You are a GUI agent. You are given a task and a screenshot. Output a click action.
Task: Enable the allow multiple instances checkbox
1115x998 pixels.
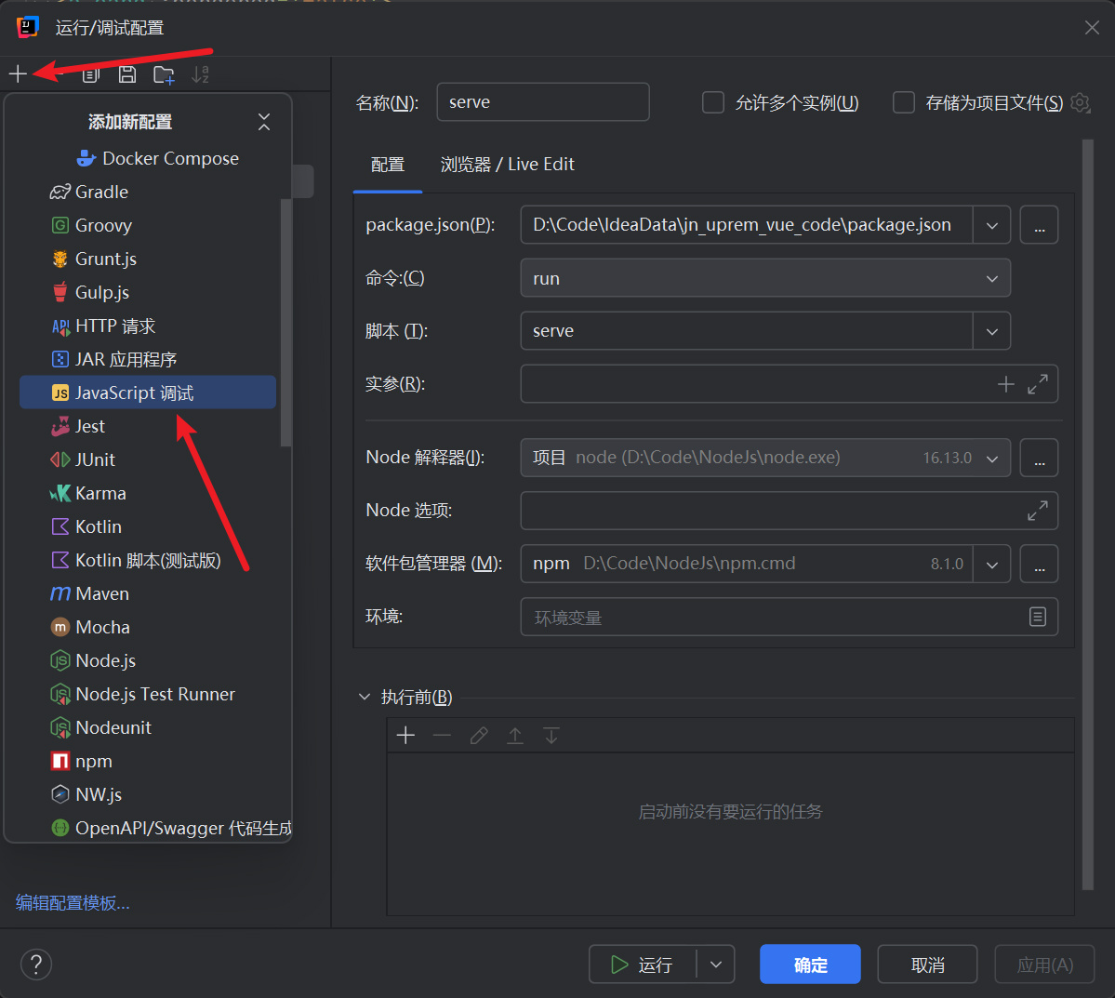pyautogui.click(x=713, y=102)
